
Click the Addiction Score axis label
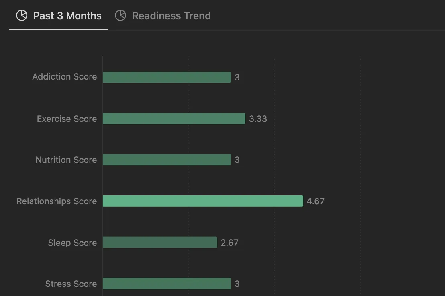pyautogui.click(x=65, y=77)
